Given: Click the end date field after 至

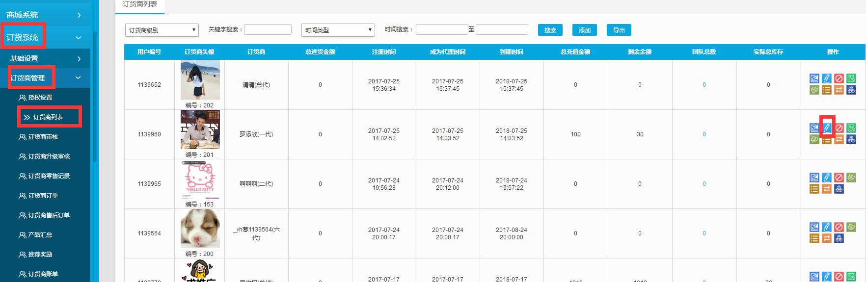Looking at the screenshot, I should [502, 29].
